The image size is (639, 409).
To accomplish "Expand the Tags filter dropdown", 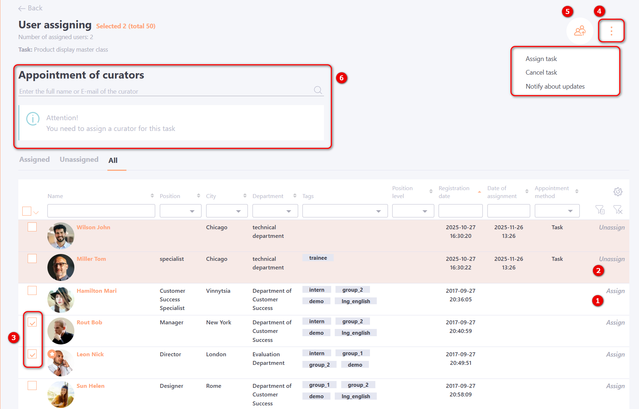I will coord(345,211).
